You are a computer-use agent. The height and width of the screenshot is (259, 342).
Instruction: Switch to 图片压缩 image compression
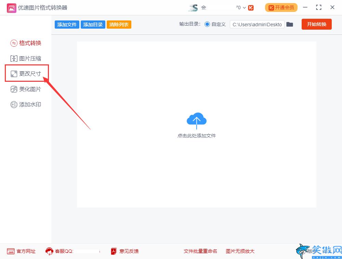26,59
